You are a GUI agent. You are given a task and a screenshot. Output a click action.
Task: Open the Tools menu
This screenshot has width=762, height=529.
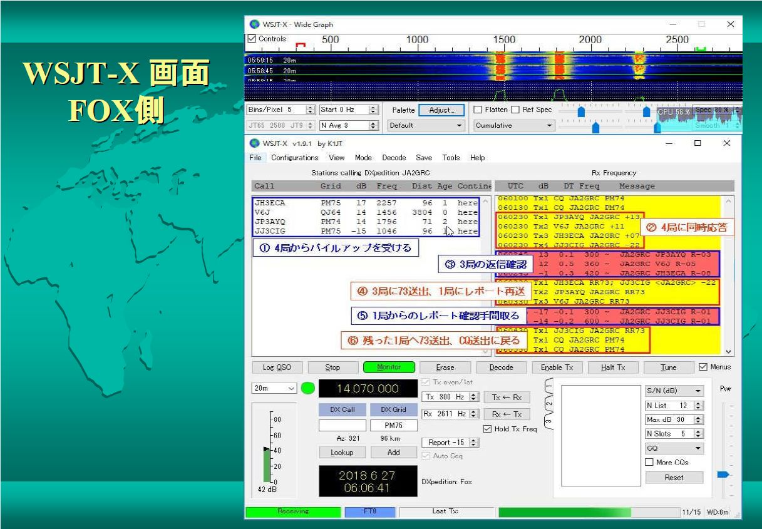click(x=451, y=158)
